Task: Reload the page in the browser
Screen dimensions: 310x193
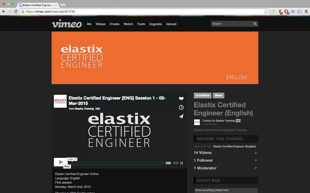Action: click(x=15, y=12)
